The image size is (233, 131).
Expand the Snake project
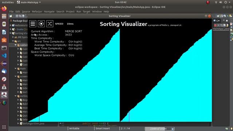click(11, 29)
